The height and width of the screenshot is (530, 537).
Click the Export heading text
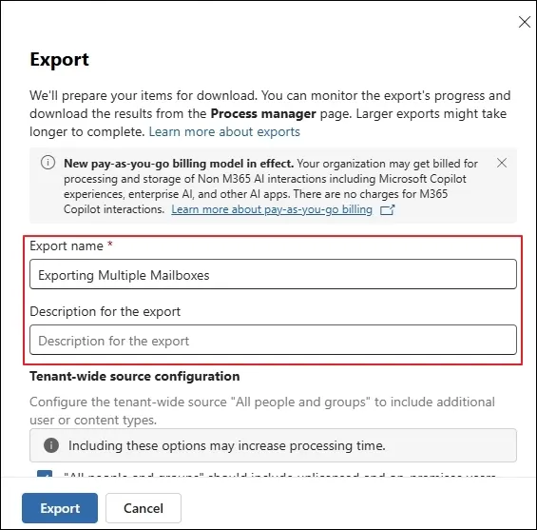(60, 60)
